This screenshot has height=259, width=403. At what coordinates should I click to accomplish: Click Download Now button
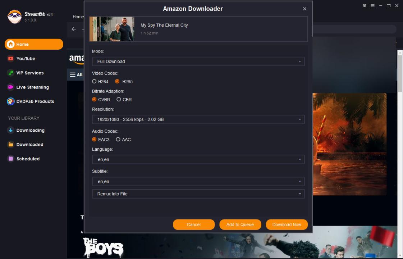[287, 224]
